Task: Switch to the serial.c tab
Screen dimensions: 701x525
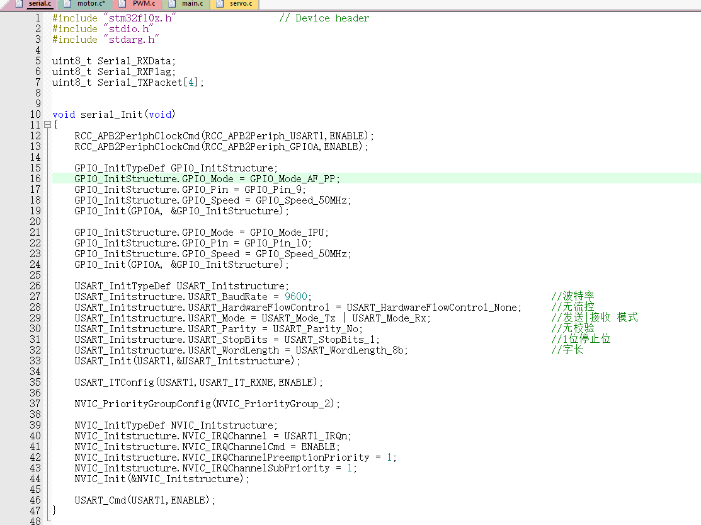Action: [x=33, y=4]
